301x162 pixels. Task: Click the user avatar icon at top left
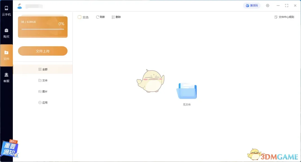pos(20,6)
